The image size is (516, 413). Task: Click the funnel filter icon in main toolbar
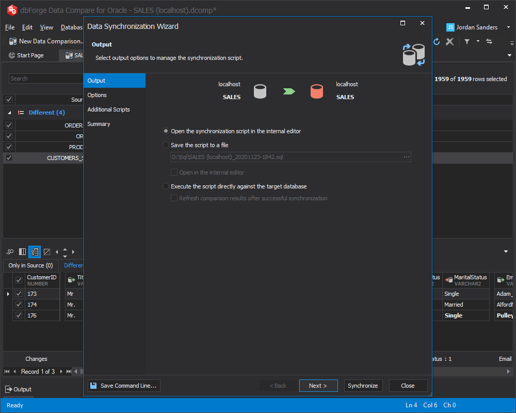(x=467, y=41)
